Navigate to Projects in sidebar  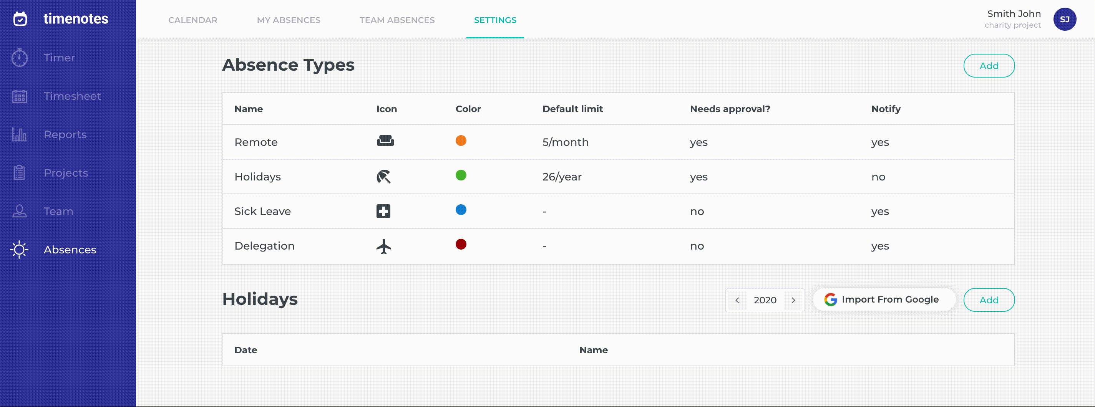tap(66, 173)
